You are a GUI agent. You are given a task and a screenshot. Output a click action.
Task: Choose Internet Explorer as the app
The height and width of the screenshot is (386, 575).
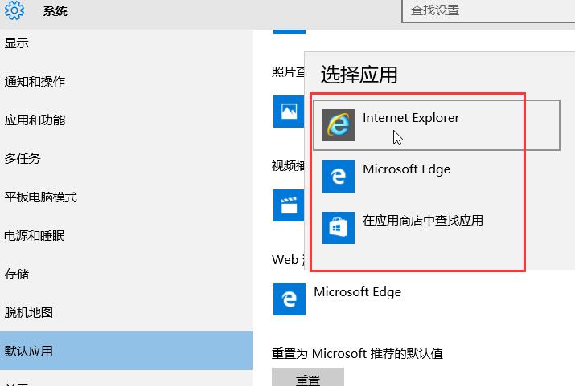[x=437, y=124]
